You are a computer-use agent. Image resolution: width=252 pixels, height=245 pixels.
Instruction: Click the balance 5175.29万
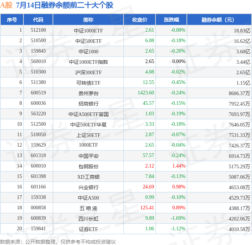pos(239,166)
